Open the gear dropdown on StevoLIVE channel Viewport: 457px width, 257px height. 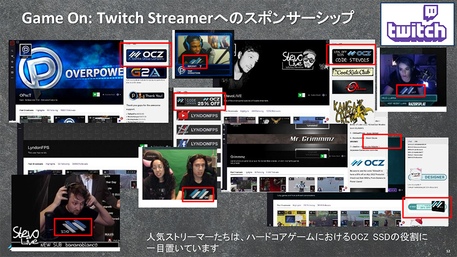coord(324,95)
